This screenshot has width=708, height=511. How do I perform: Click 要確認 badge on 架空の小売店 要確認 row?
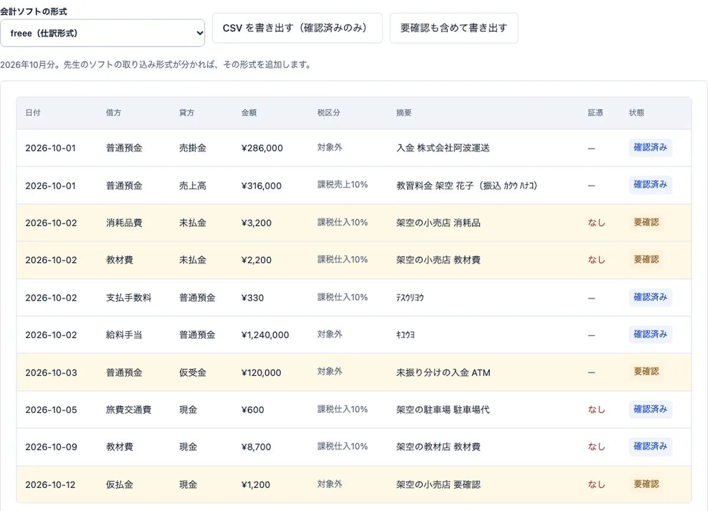pyautogui.click(x=647, y=484)
